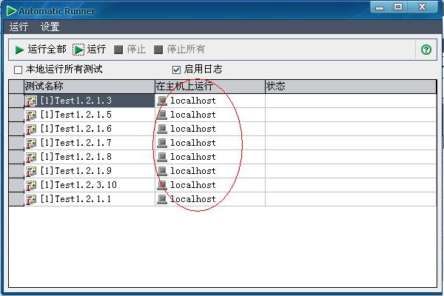Select test icon for [1]Test1.2.1.1
This screenshot has width=444, height=296.
31,199
